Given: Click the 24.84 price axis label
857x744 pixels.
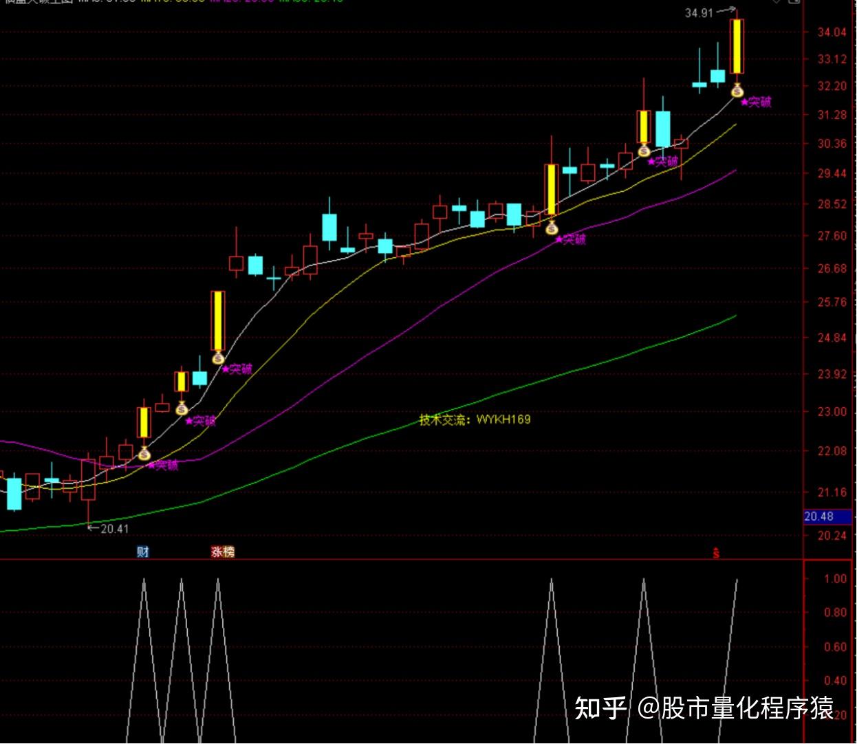Looking at the screenshot, I should click(832, 338).
